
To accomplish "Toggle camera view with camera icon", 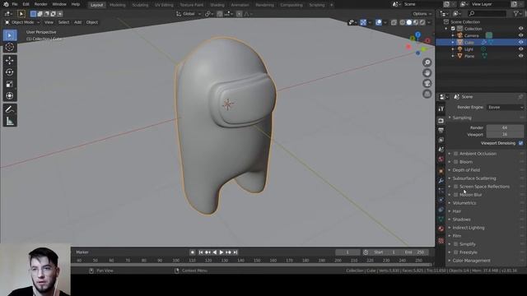I will (x=427, y=83).
